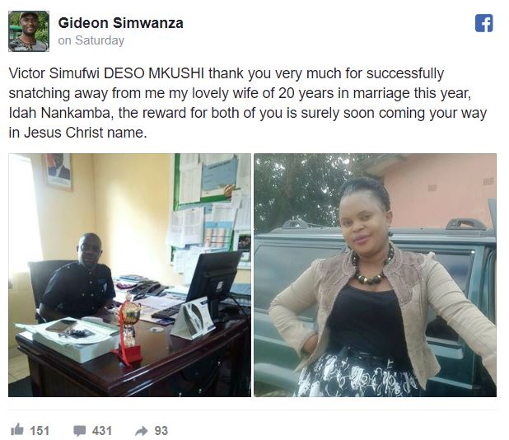
Task: Click the 93 shares count
Action: pyautogui.click(x=161, y=431)
